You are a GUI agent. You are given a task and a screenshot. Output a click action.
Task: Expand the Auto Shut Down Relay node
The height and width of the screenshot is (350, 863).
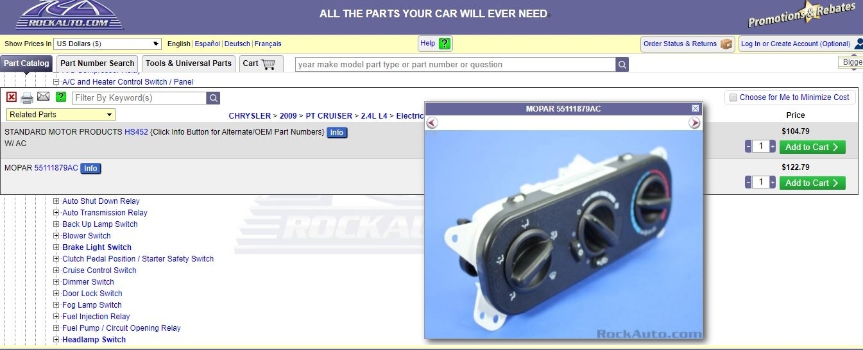[56, 201]
